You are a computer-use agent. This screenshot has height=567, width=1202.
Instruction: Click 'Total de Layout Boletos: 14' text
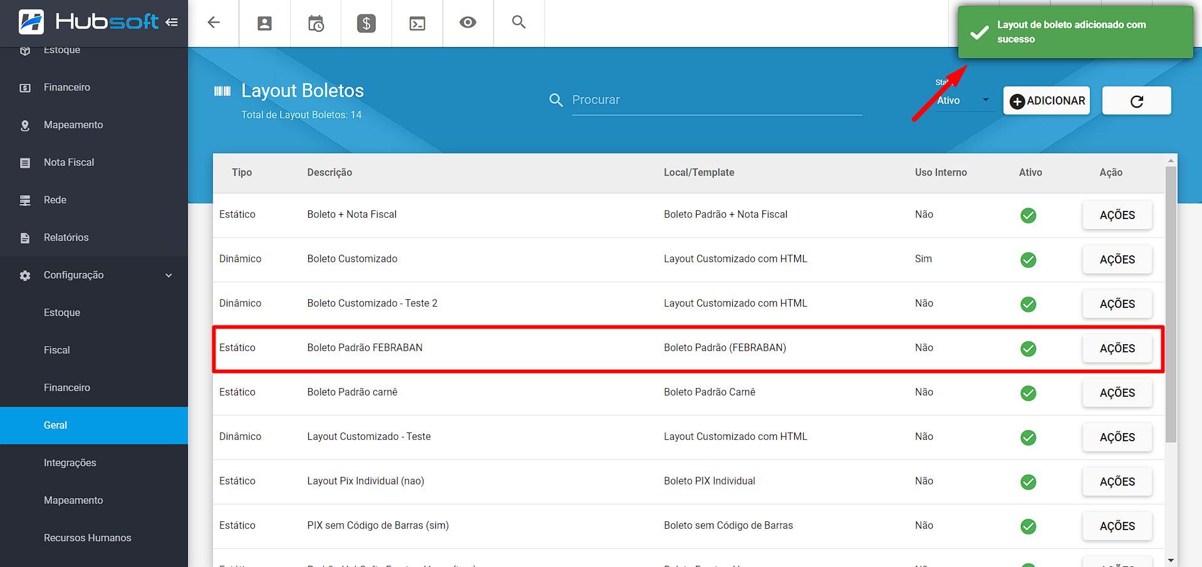coord(301,115)
